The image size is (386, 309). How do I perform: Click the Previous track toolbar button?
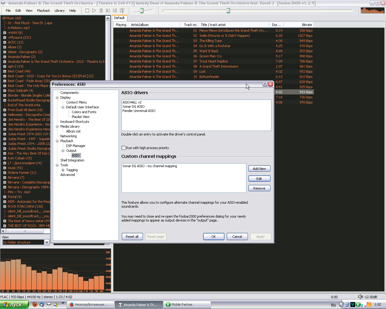pyautogui.click(x=108, y=11)
